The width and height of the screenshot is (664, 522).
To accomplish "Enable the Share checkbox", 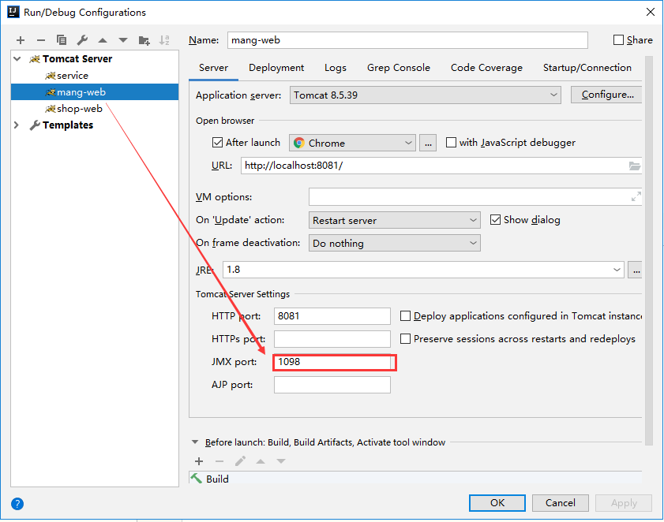I will click(x=619, y=39).
